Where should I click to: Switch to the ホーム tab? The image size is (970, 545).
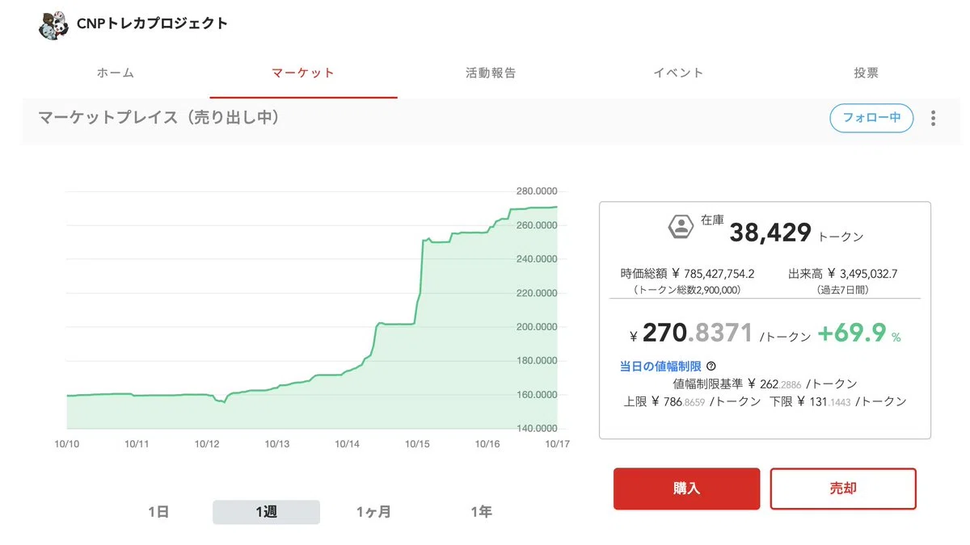pyautogui.click(x=116, y=73)
